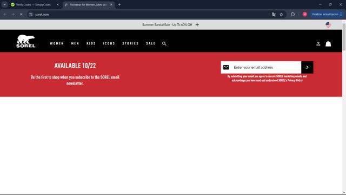346x195 pixels.
Task: Click the AVAILABLE 10/22 heading
Action: pyautogui.click(x=75, y=66)
